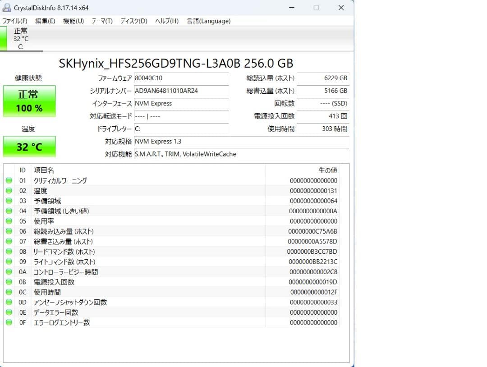Open the テーマ(T) menu
Image resolution: width=487 pixels, height=367 pixels.
102,21
